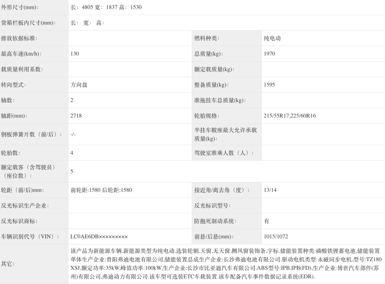Image resolution: width=385 pixels, height=284 pixels.
Task: Click the dimensions value 长：4805 宽：1837 高：1530
Action: tap(106, 7)
